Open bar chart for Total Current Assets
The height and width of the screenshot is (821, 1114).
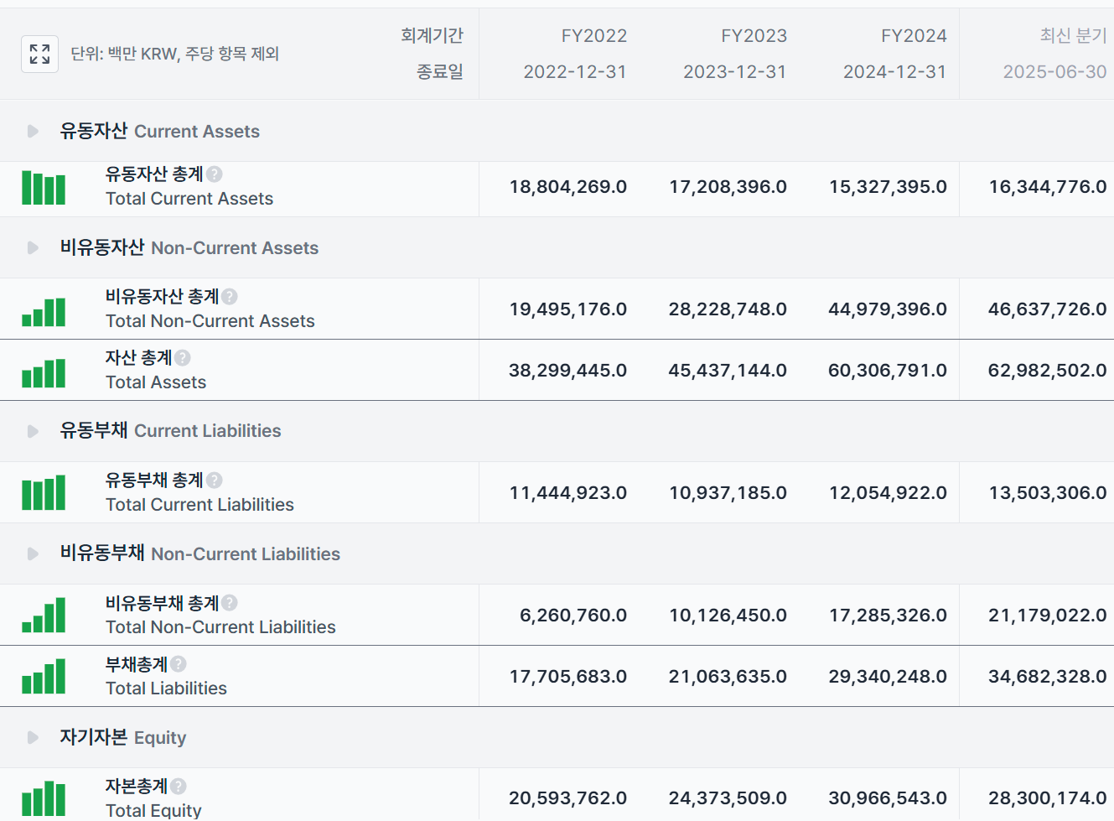click(44, 188)
